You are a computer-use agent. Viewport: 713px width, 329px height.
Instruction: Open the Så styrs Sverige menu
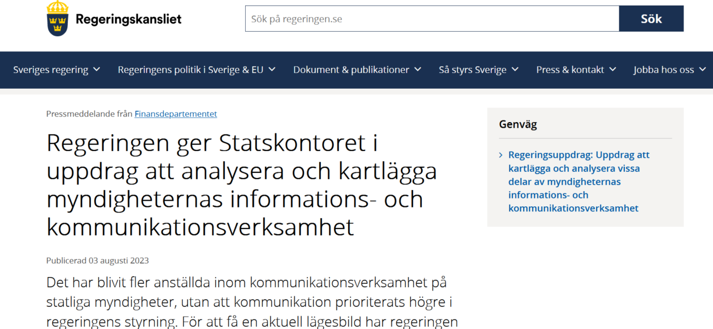[473, 70]
